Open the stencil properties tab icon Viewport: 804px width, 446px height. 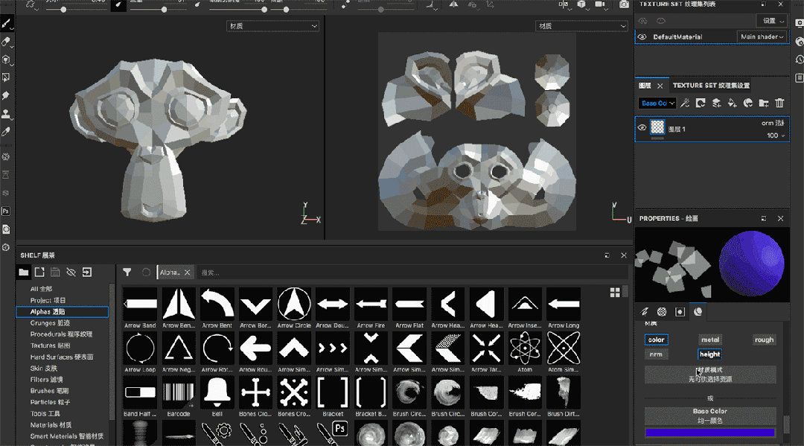pyautogui.click(x=680, y=312)
